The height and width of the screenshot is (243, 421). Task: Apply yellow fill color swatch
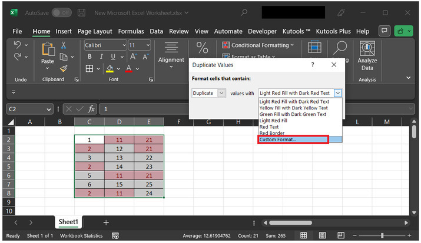[110, 69]
